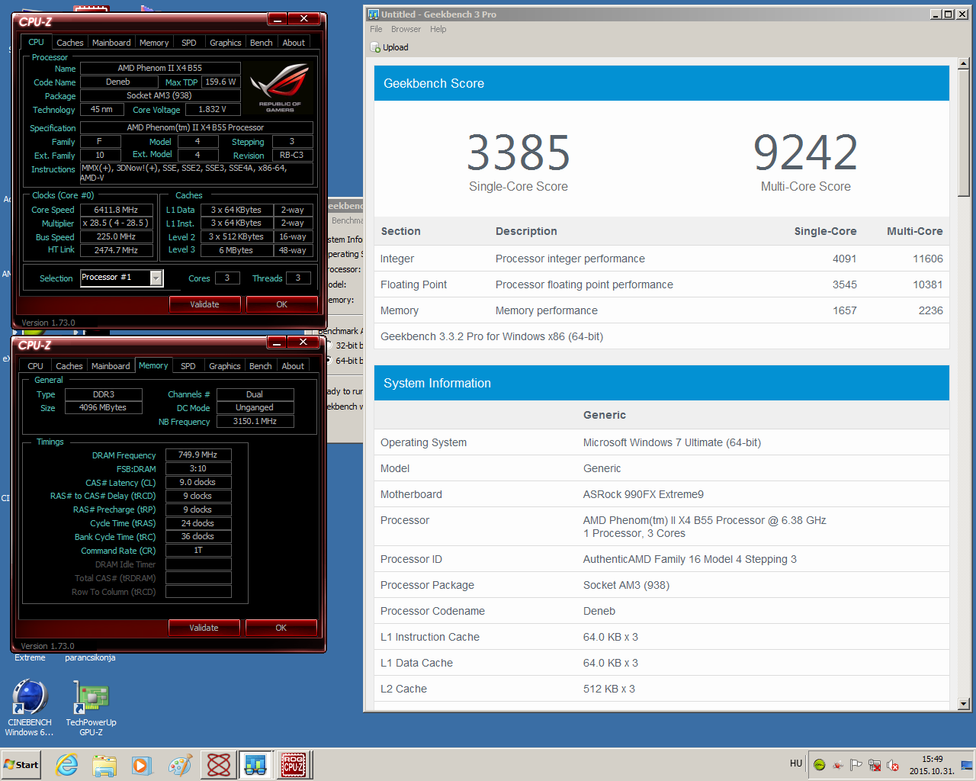Click the Single-Core Score value 3385

tap(518, 153)
